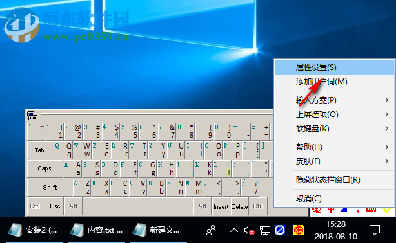Click the space bar on soft keyboard
The height and width of the screenshot is (243, 396).
(138, 206)
